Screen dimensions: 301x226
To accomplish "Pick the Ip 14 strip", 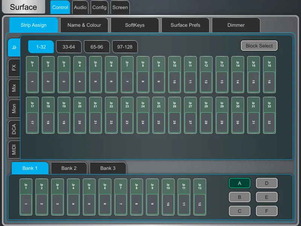I will 238,75.
